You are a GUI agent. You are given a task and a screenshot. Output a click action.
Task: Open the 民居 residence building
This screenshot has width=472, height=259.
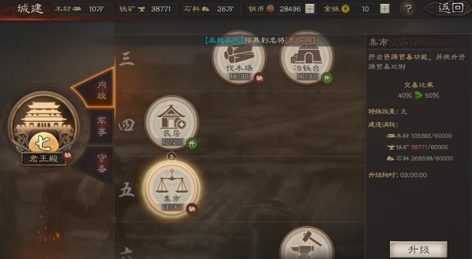tap(171, 123)
